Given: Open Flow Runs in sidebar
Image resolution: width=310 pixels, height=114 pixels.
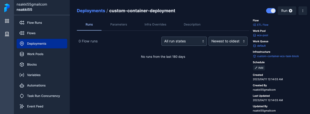Looking at the screenshot, I should 34,23.
